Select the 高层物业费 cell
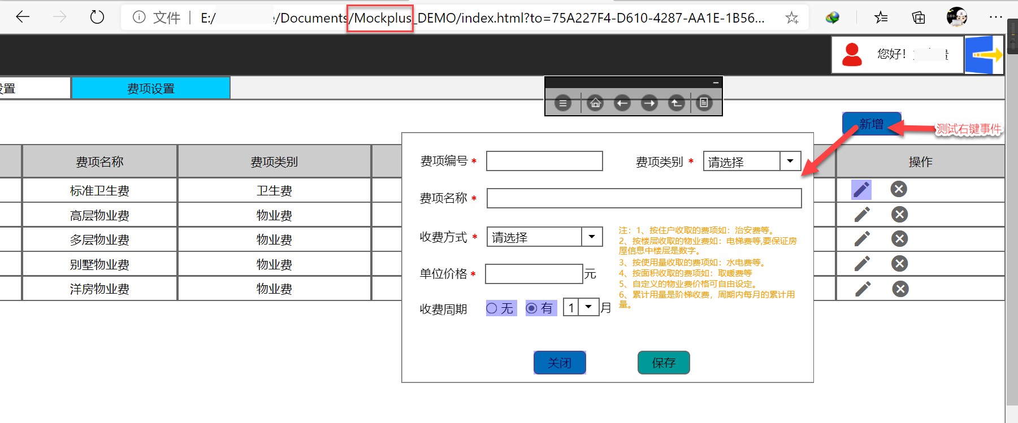 point(99,215)
